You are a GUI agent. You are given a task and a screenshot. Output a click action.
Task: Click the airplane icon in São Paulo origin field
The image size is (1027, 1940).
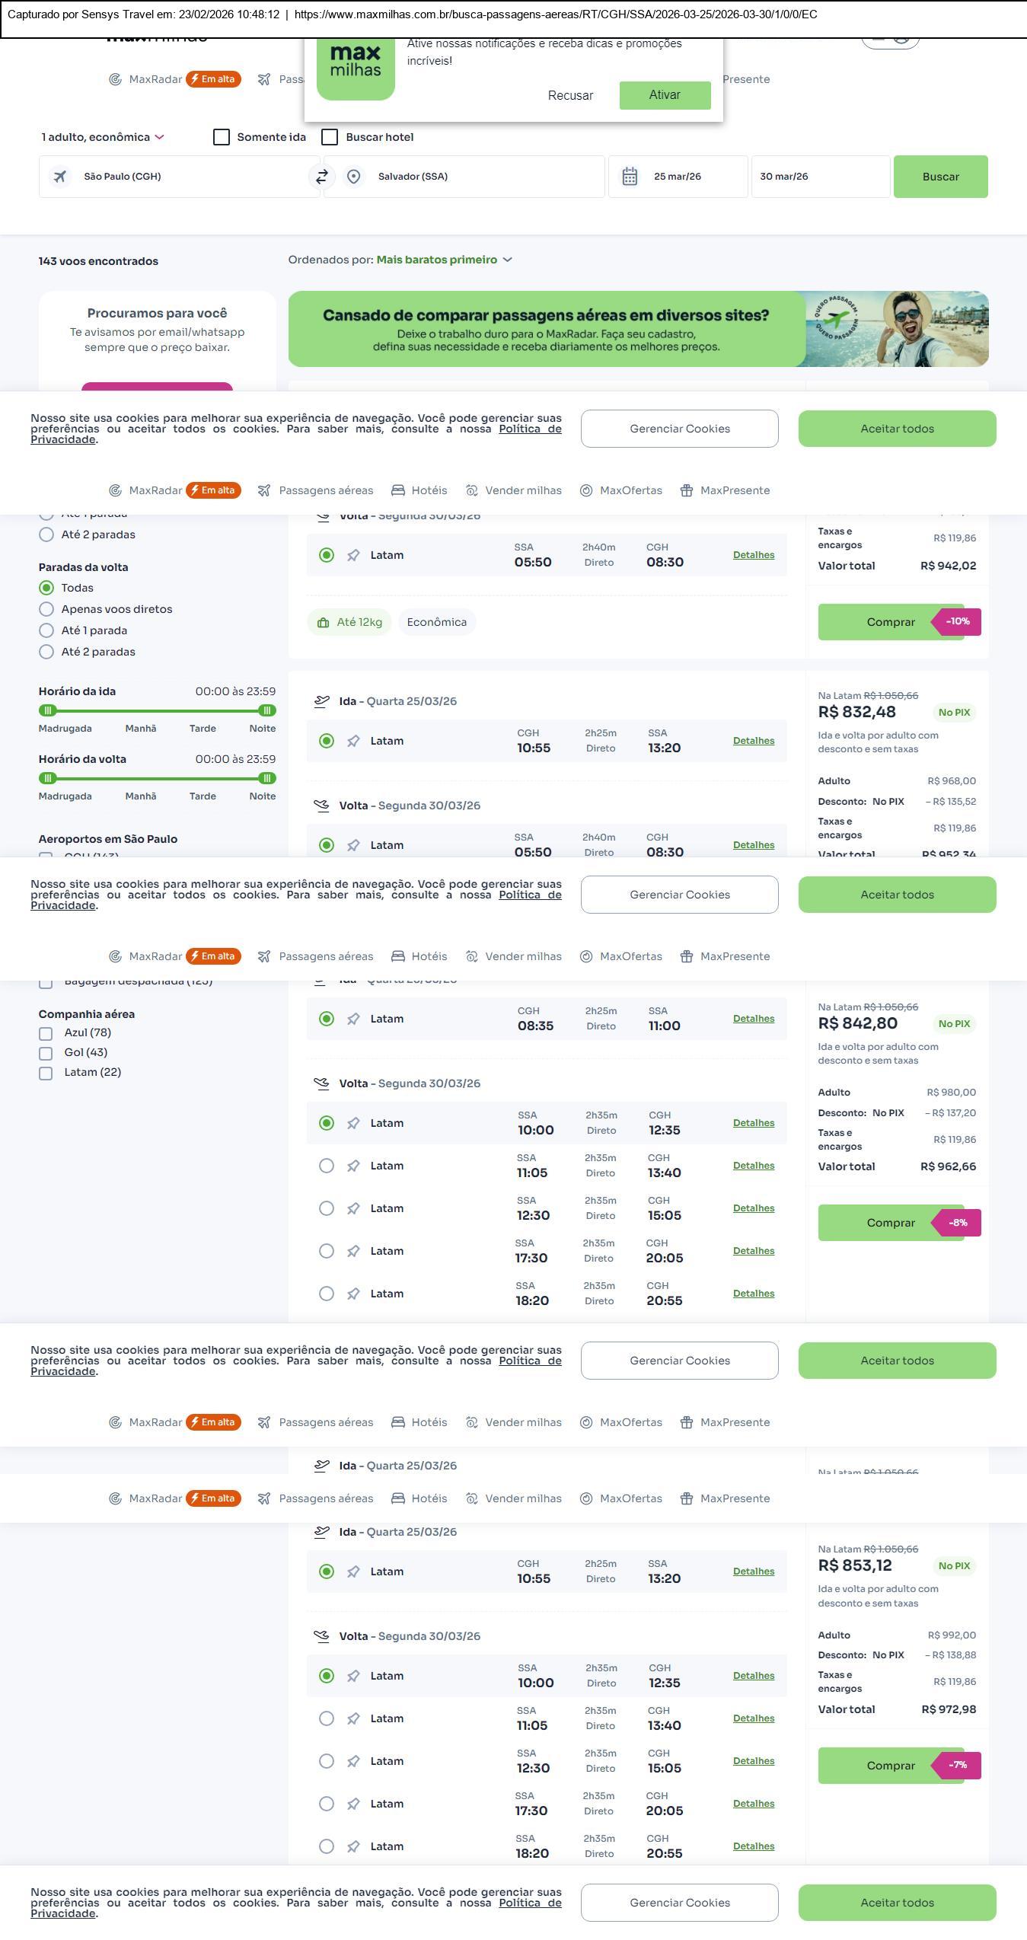pos(59,177)
